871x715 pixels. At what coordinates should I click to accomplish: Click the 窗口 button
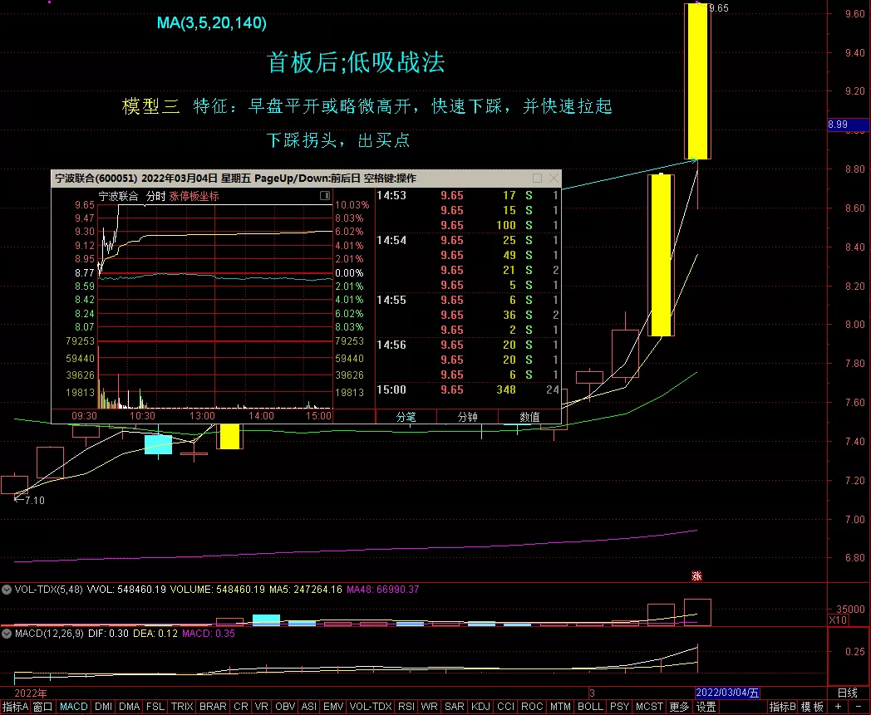pyautogui.click(x=42, y=707)
